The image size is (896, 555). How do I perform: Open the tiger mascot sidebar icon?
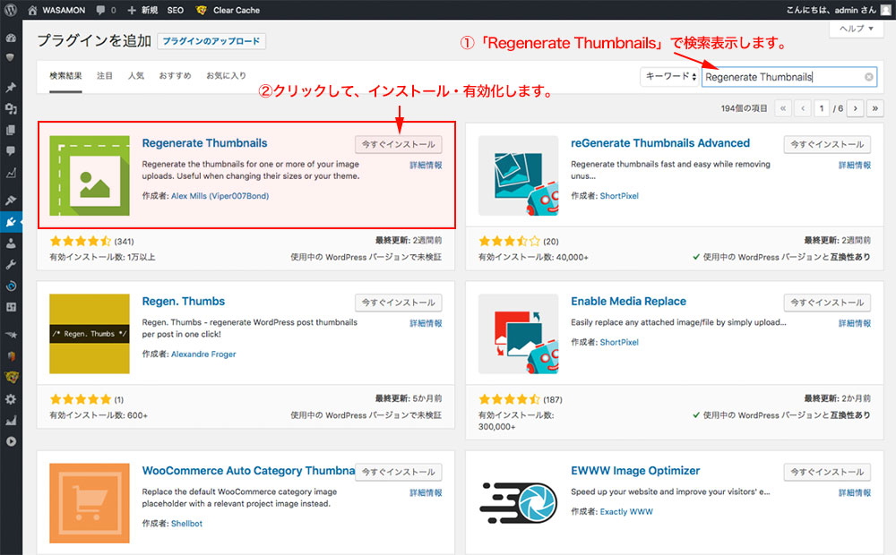[11, 377]
